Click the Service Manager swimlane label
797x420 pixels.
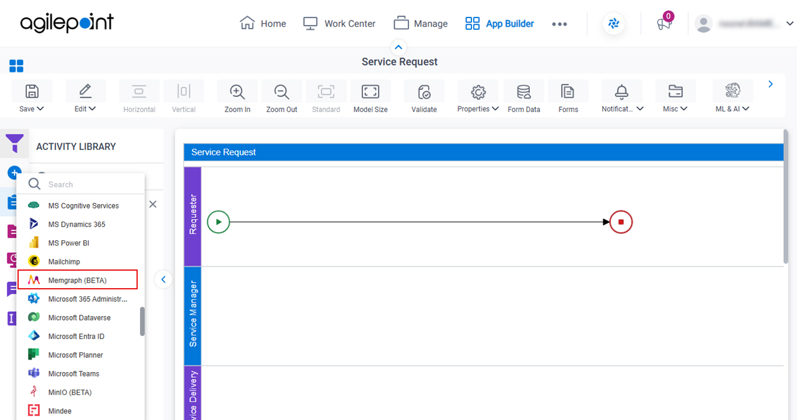click(193, 315)
